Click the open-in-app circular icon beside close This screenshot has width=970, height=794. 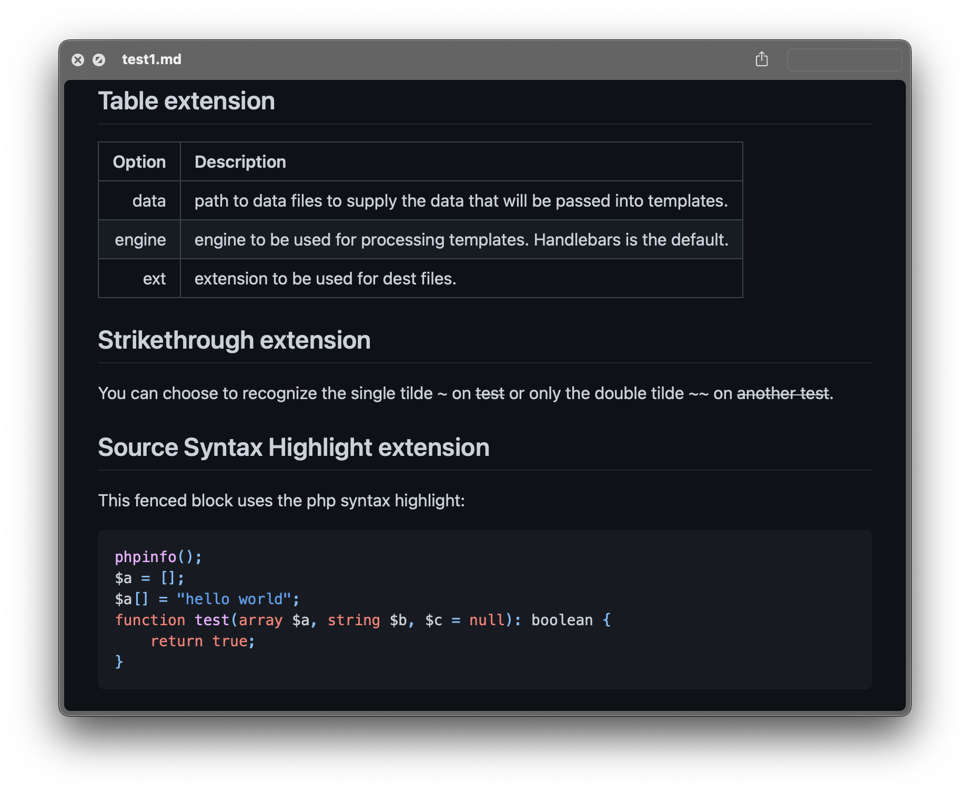(x=99, y=60)
